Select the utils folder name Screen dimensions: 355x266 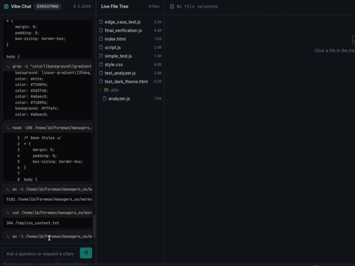114,90
